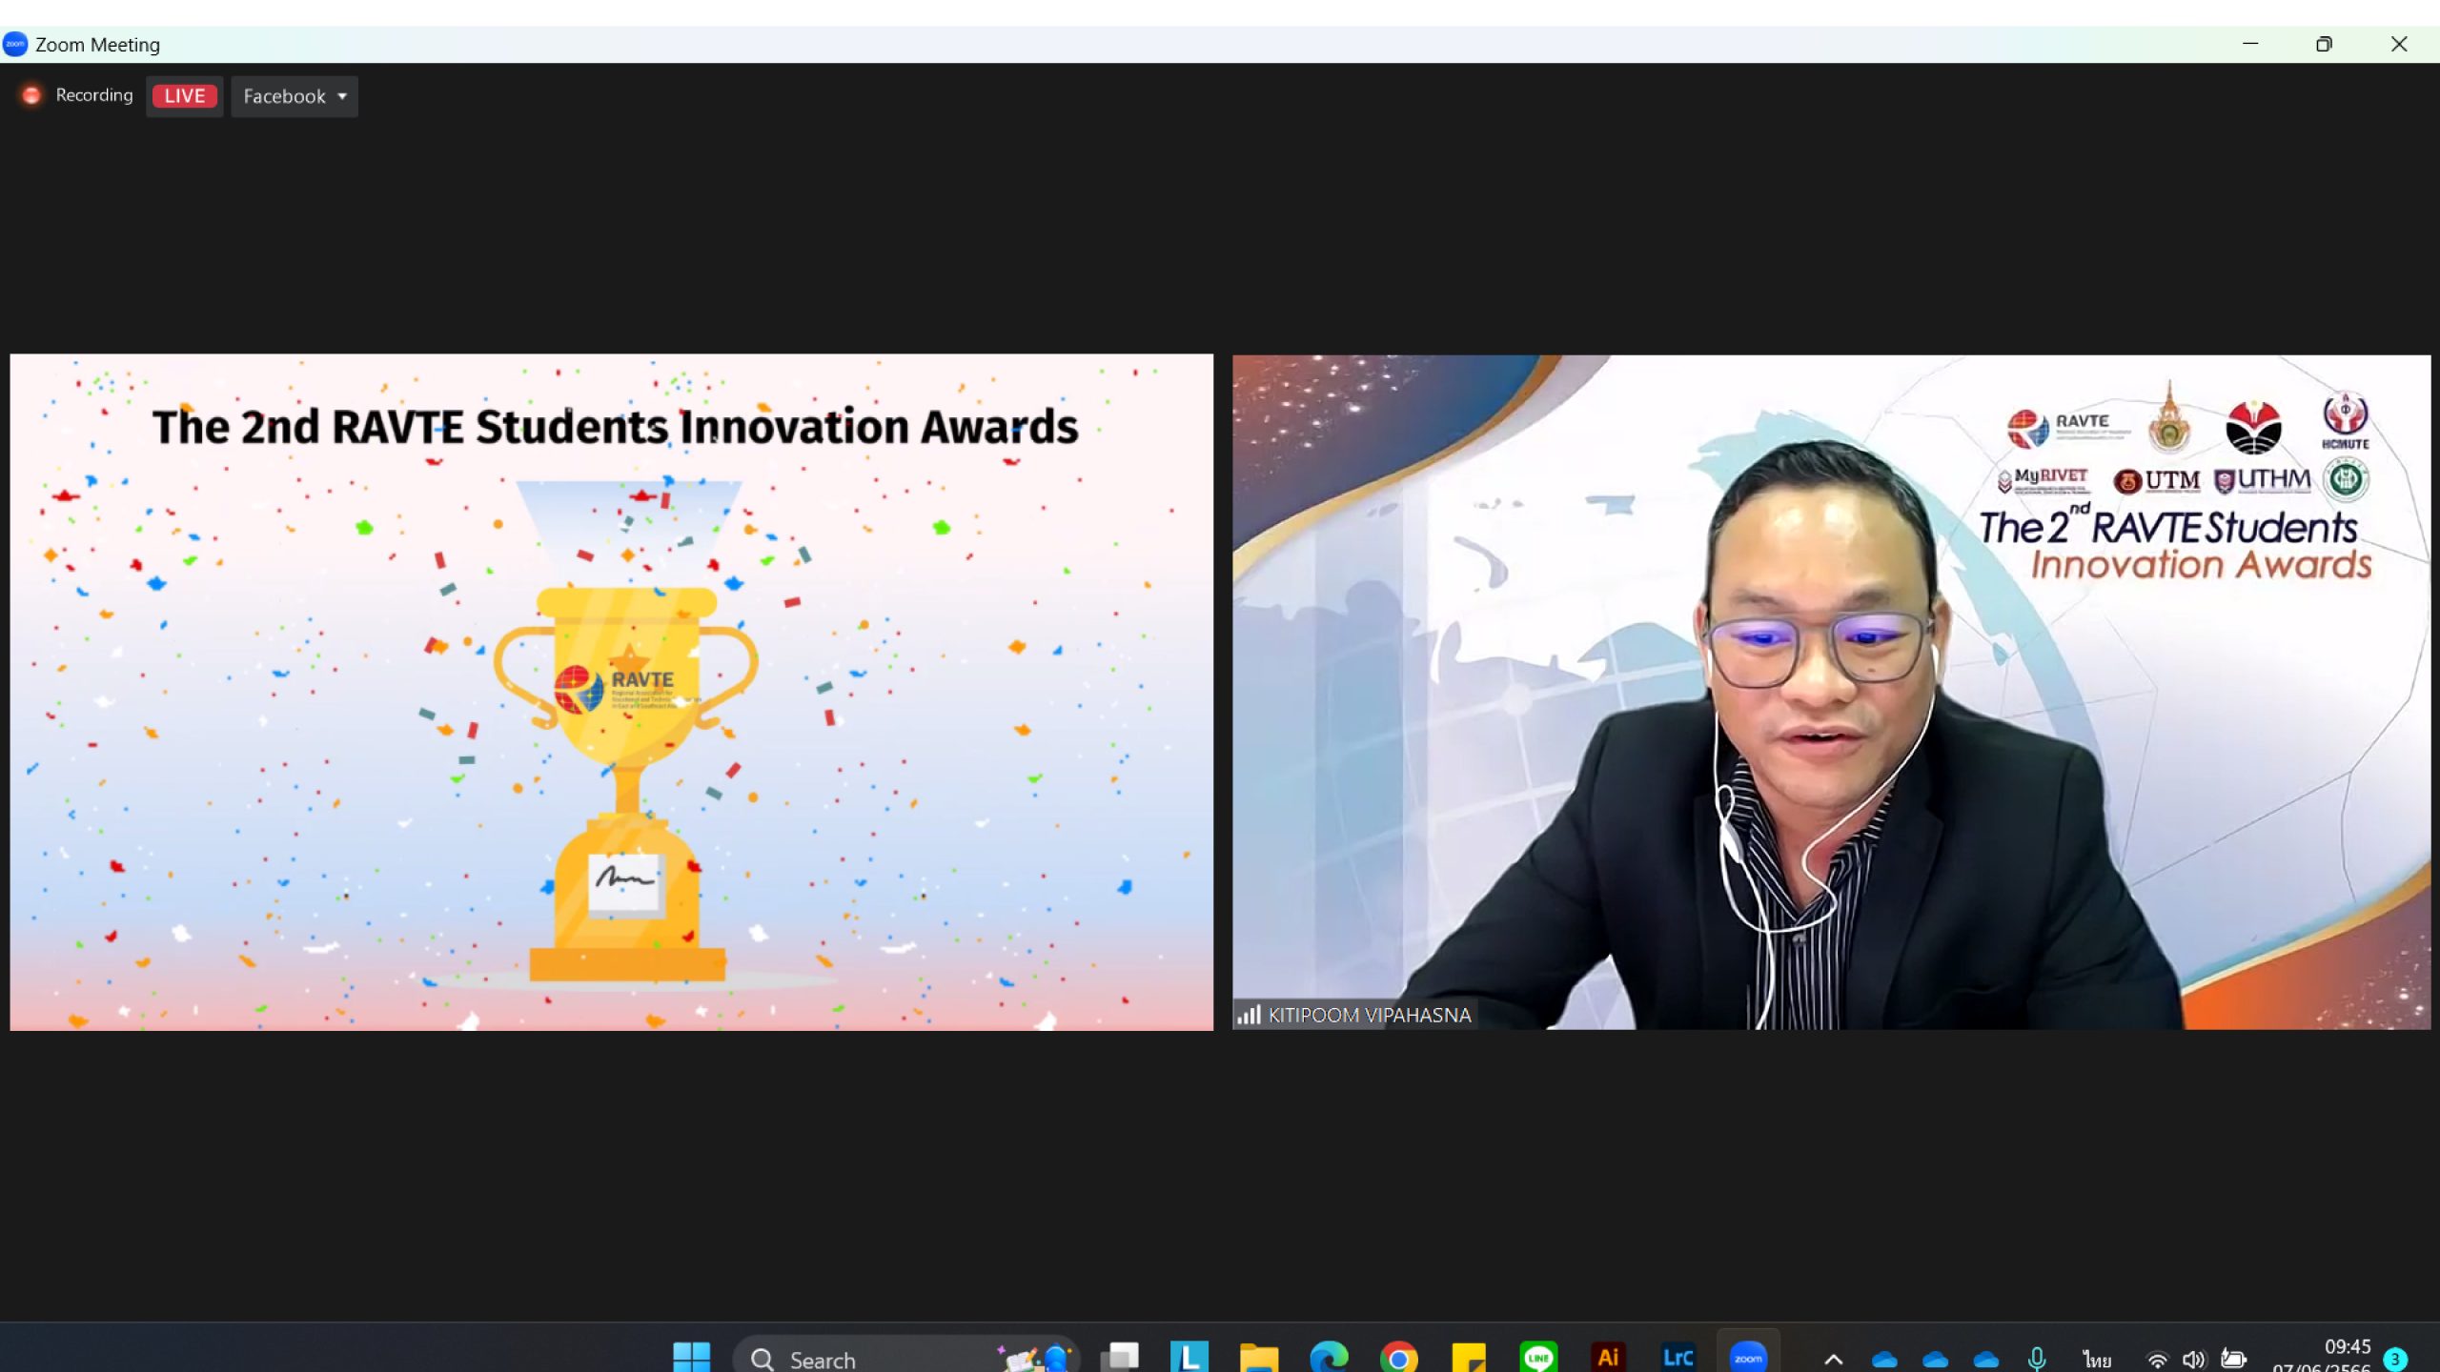Open Lightroom Classic from the taskbar
2440x1372 pixels.
(x=1677, y=1357)
